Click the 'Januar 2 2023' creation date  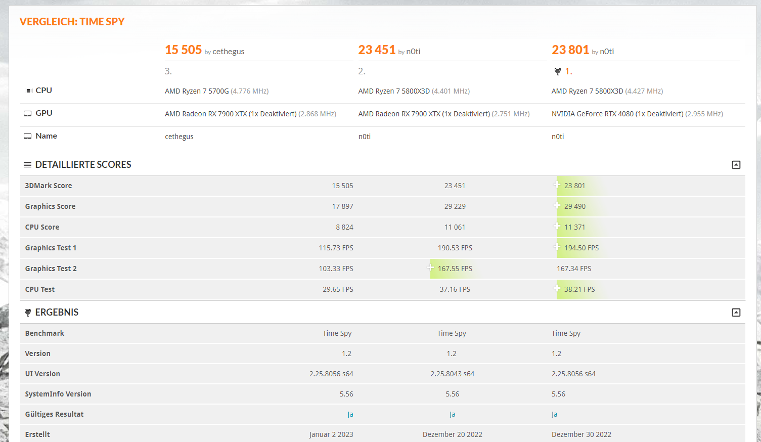coord(331,434)
